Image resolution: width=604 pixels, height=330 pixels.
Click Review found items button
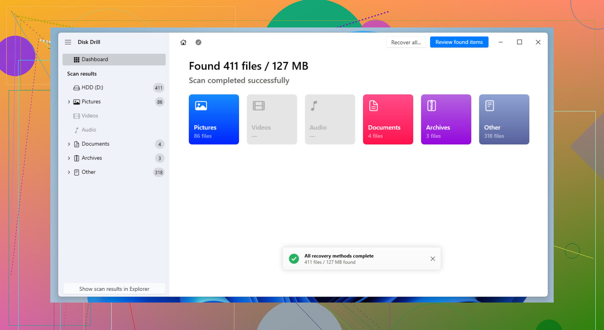point(459,42)
